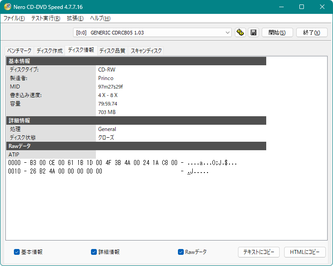This screenshot has height=266, width=333.
Task: Click the ATIP label
Action: (x=14, y=154)
